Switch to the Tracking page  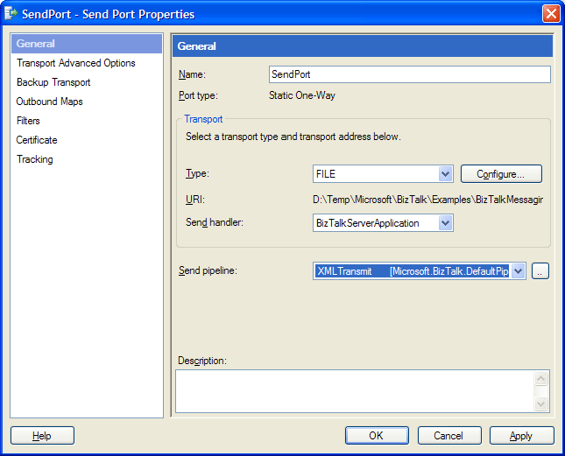(x=35, y=159)
